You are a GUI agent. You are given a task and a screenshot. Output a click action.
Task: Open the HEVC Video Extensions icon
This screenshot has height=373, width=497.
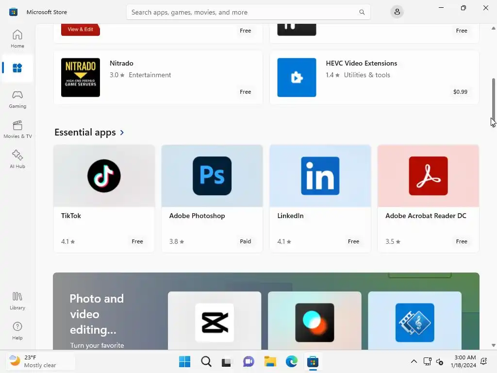[x=297, y=77]
